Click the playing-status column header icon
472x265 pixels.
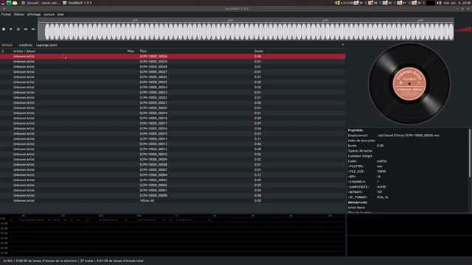click(3, 52)
